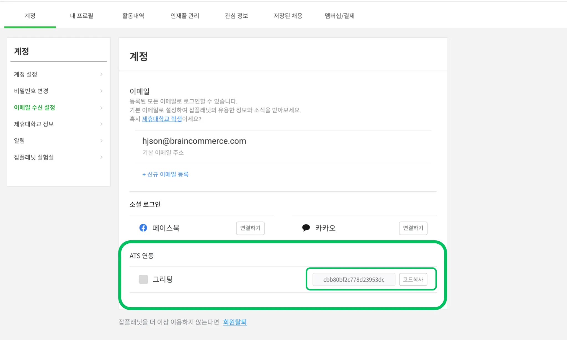Open 잡플래닛 실험실 sidebar item
The height and width of the screenshot is (340, 567).
click(34, 157)
